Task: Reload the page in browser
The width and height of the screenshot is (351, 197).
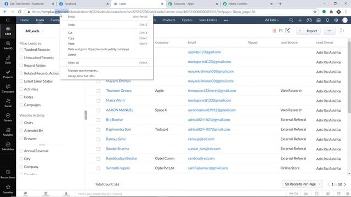Action: 20,12
